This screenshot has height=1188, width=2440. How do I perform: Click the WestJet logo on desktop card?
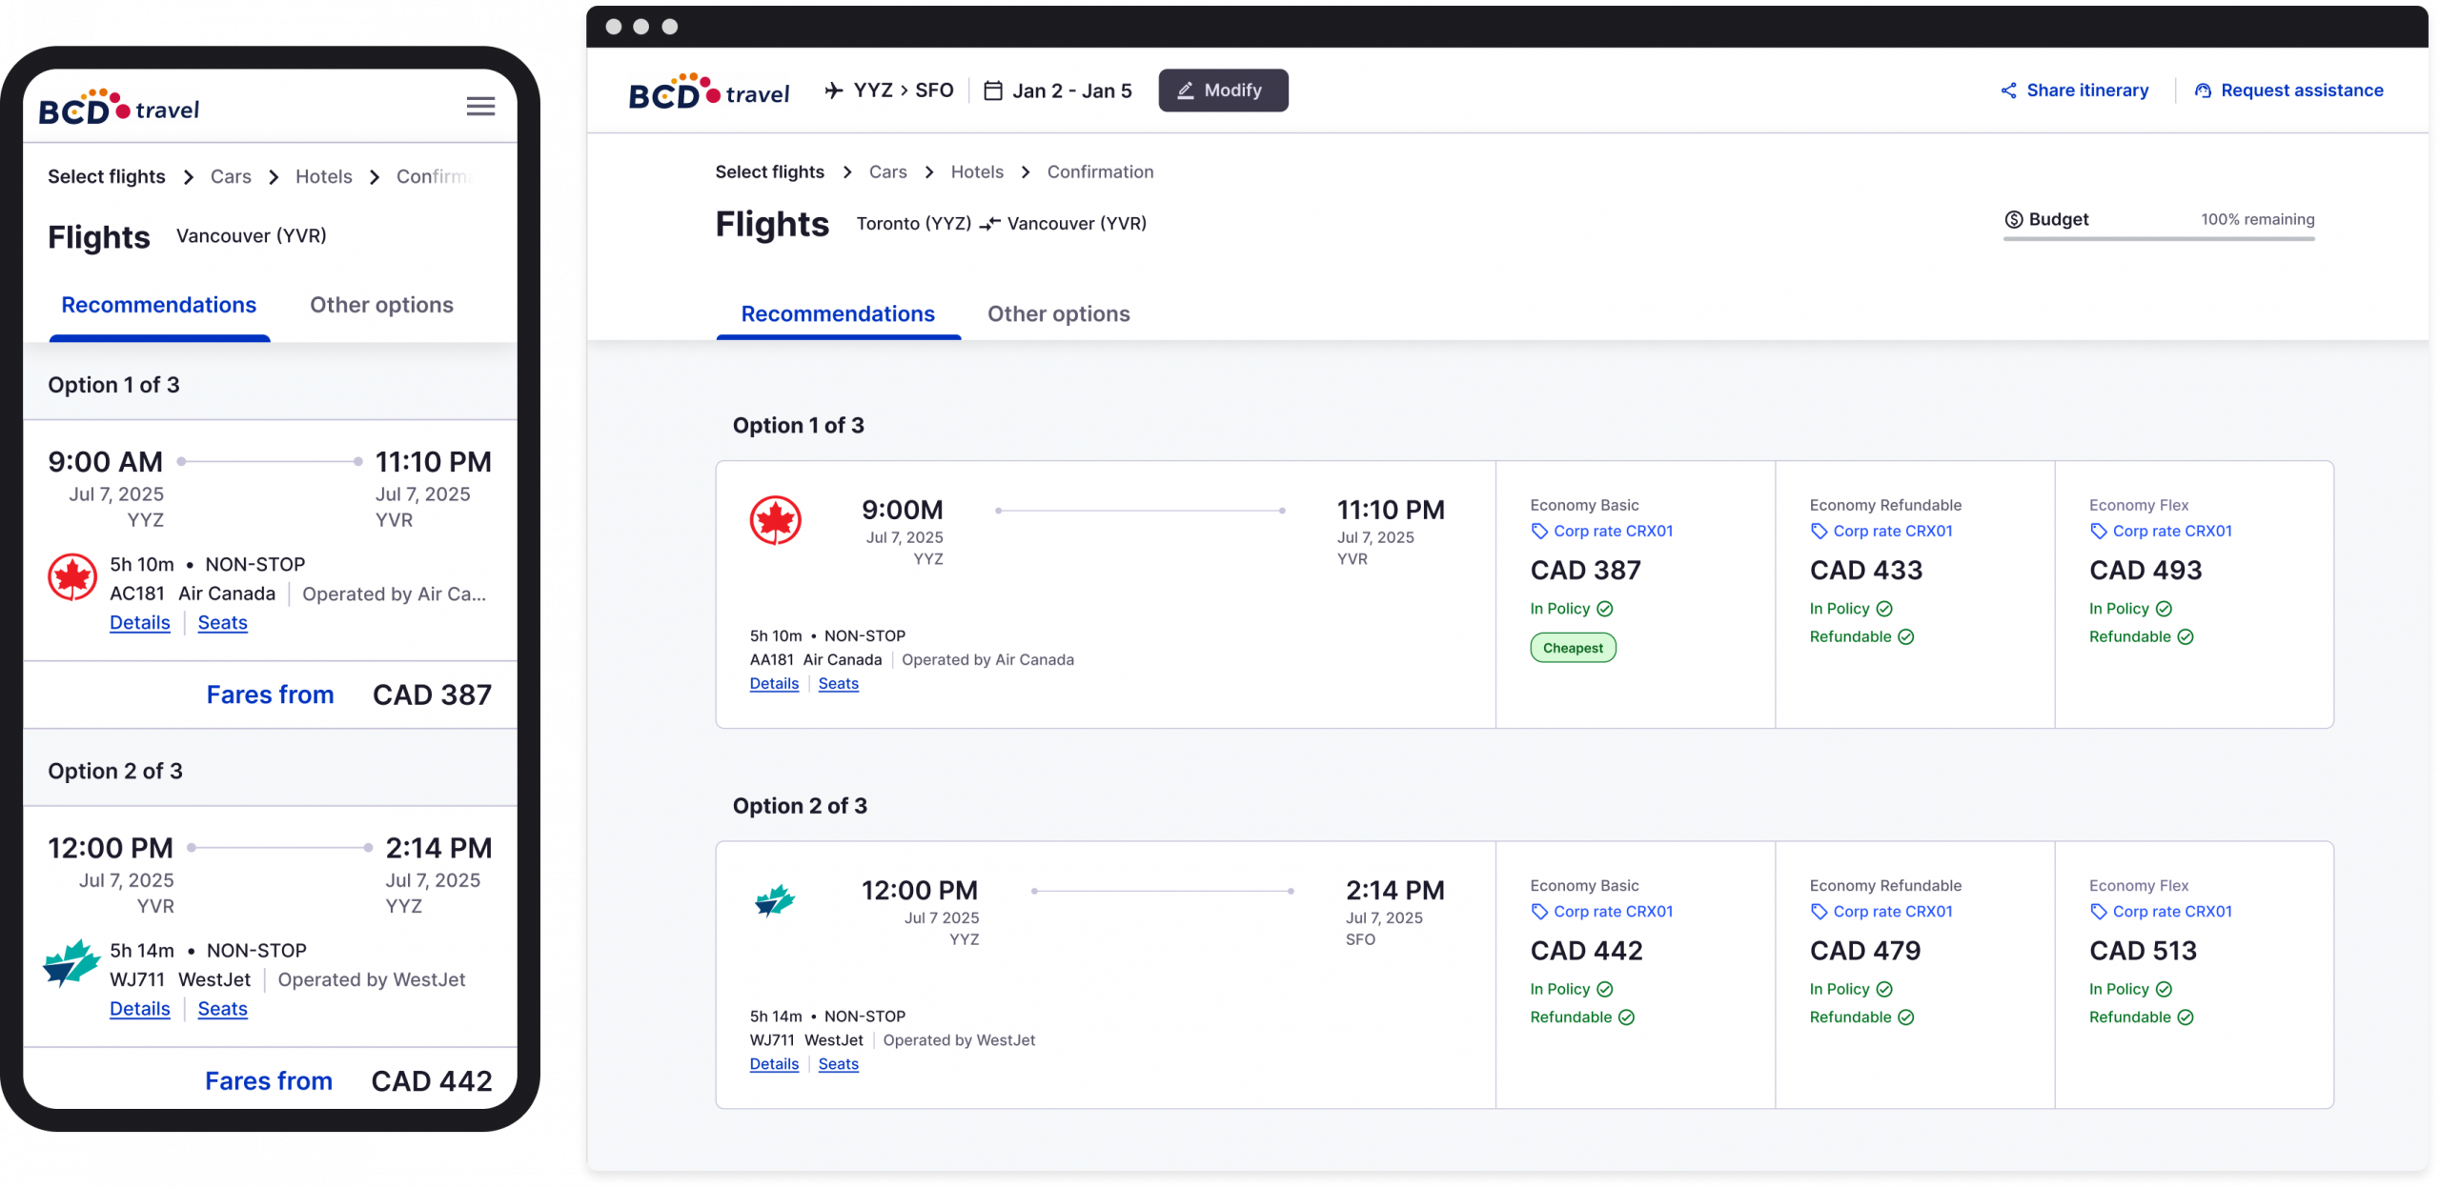[775, 899]
